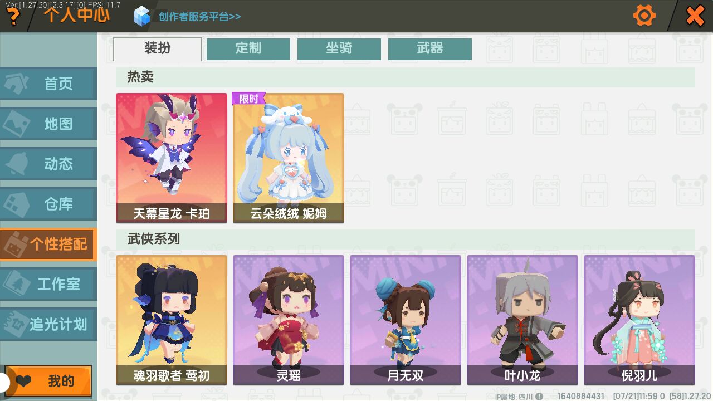The height and width of the screenshot is (401, 713).
Task: Open the 创作者服务平台 link
Action: pyautogui.click(x=199, y=17)
